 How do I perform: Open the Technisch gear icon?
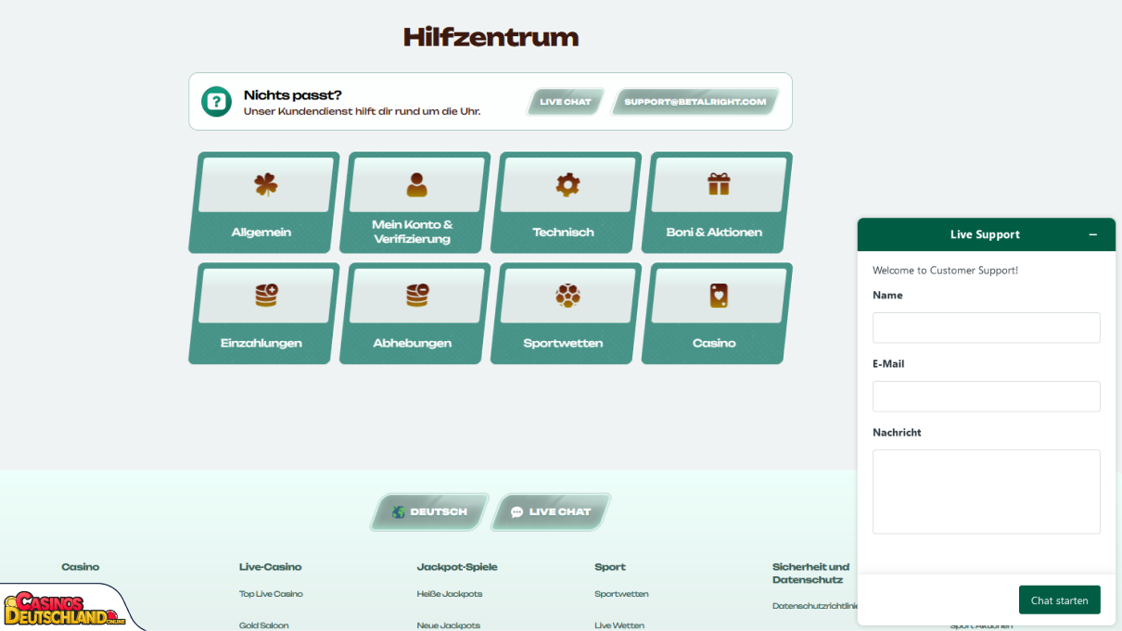tap(567, 184)
